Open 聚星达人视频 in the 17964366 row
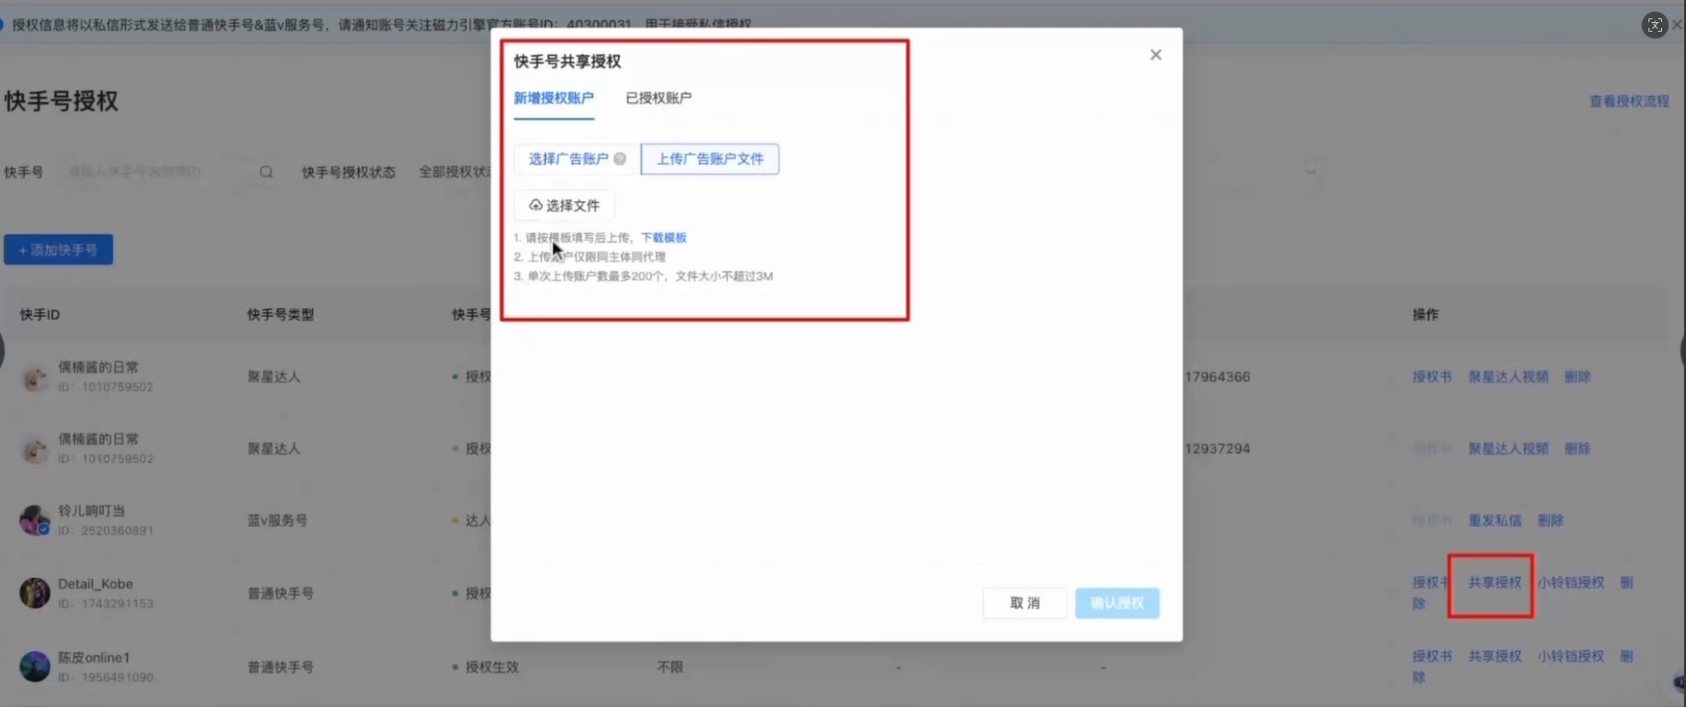The width and height of the screenshot is (1686, 707). (x=1508, y=377)
